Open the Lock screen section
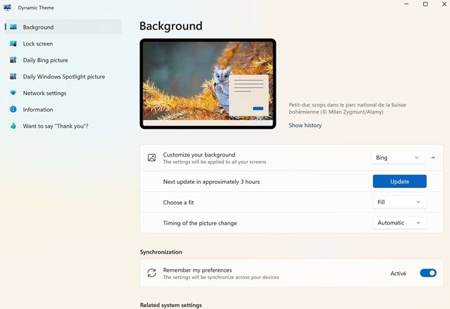450x309 pixels. tap(63, 44)
